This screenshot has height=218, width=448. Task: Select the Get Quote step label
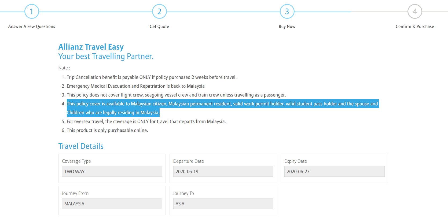click(x=159, y=27)
